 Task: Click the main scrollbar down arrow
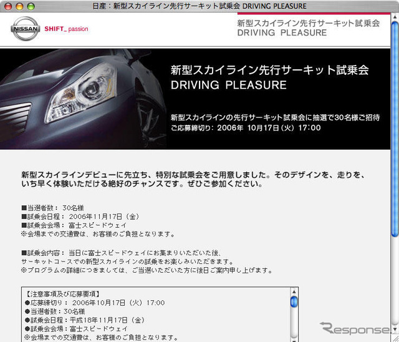click(395, 328)
